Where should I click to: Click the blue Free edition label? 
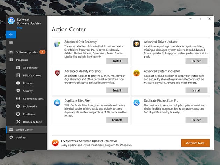click(x=20, y=28)
